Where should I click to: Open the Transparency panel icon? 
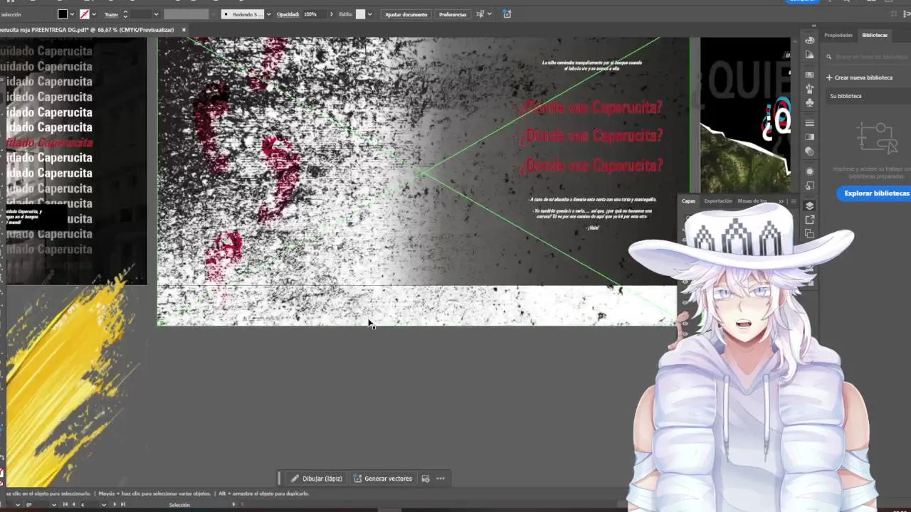click(x=809, y=151)
